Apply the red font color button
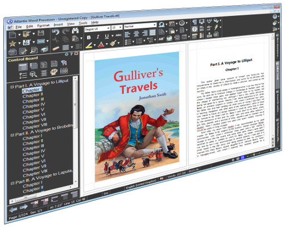Screen dimensions: 284x227 point(101,44)
